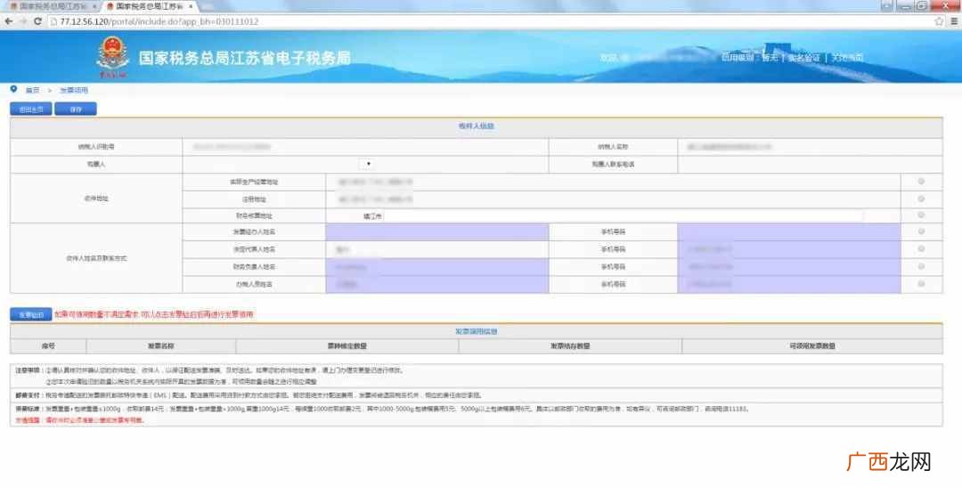
Task: Click the phone number field in the 发票经办人 row
Action: click(x=789, y=231)
